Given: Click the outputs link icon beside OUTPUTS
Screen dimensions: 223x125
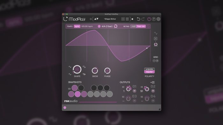Looking at the screenshot, I should (x=153, y=82).
